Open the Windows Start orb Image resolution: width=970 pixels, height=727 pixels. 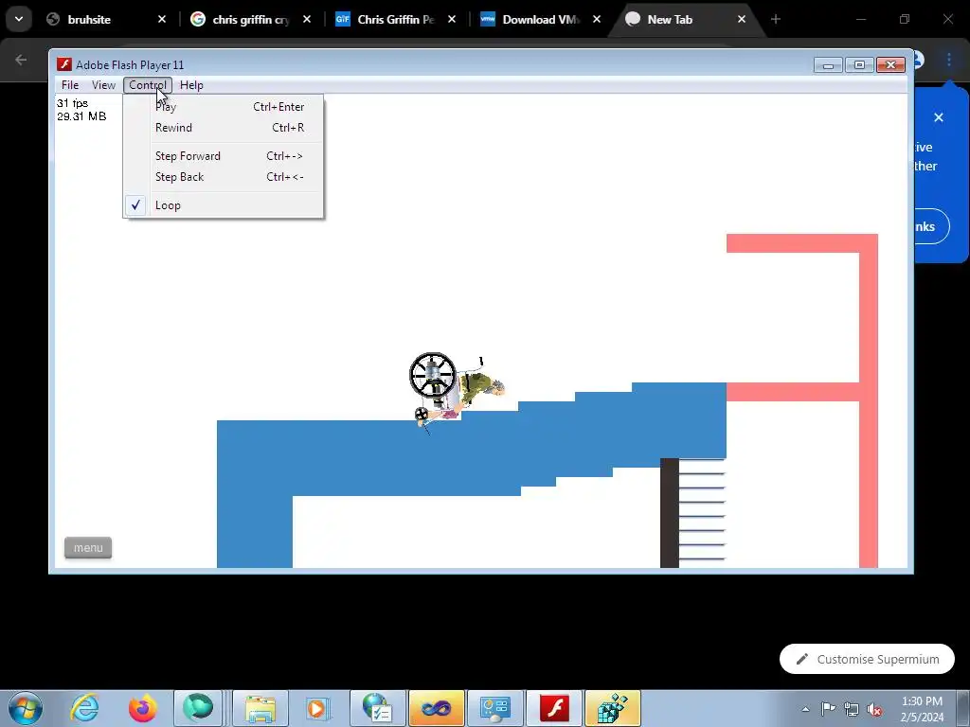(x=26, y=708)
